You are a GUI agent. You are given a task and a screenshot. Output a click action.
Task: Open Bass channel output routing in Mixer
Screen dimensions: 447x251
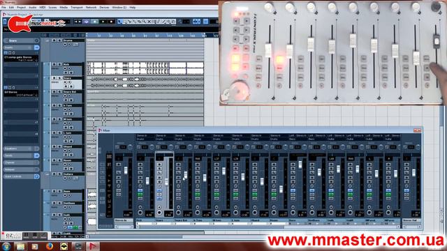click(x=298, y=139)
